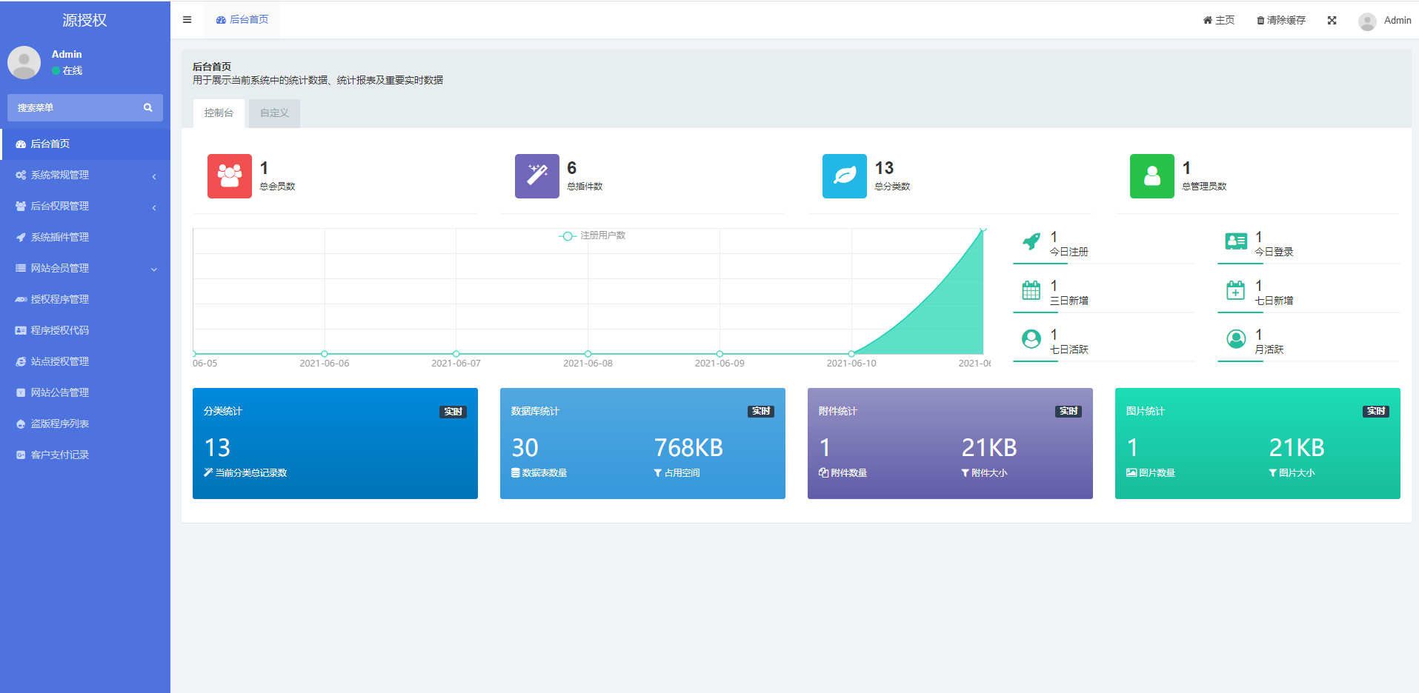Click the blue 总分类数 leaf icon
1419x693 pixels.
844,176
